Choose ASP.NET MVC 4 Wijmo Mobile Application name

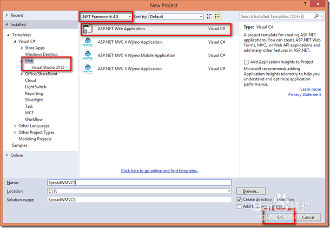coord(136,56)
